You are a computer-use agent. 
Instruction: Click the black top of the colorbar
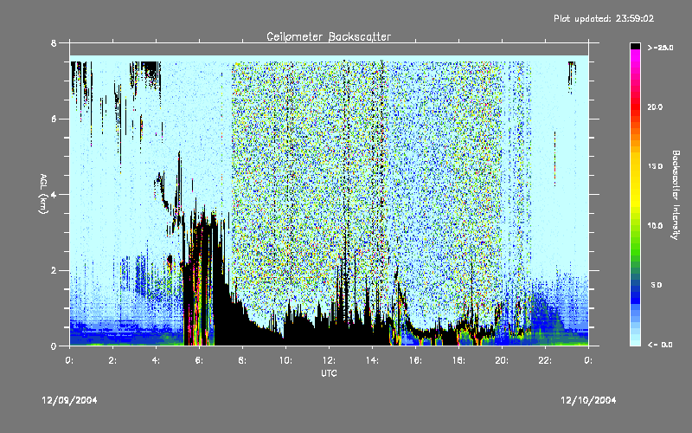[x=635, y=46]
